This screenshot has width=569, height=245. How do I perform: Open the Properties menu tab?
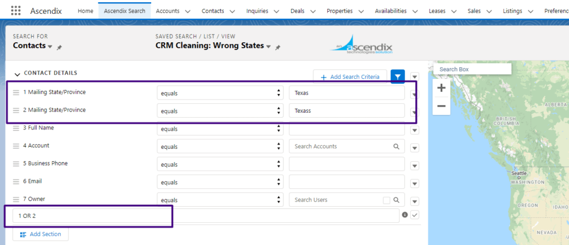343,11
